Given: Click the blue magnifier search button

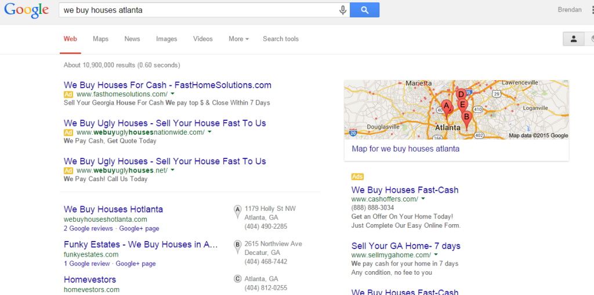Looking at the screenshot, I should [364, 10].
